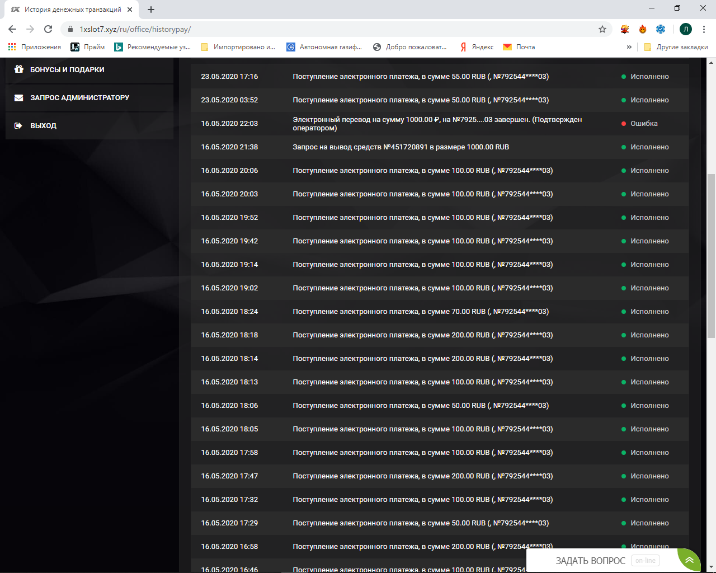
Task: Click the 16.05.2020 17:29 transaction date
Action: (x=229, y=523)
